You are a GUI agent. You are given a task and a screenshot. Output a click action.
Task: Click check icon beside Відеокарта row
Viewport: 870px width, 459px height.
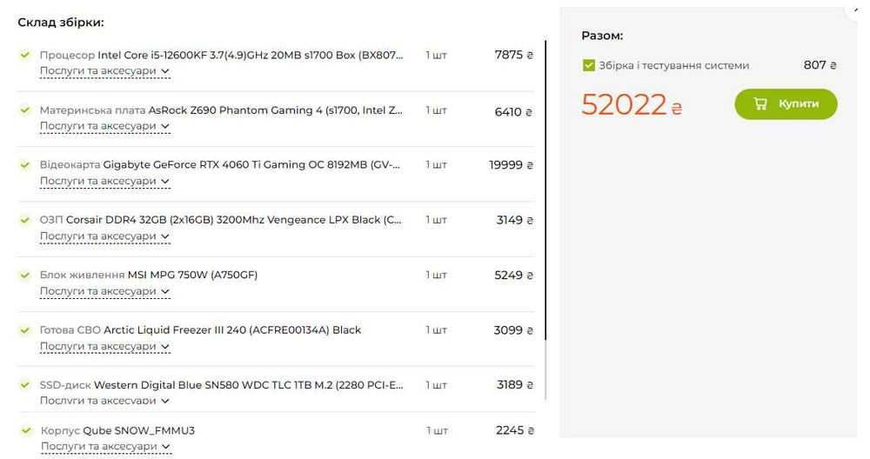pyautogui.click(x=25, y=165)
